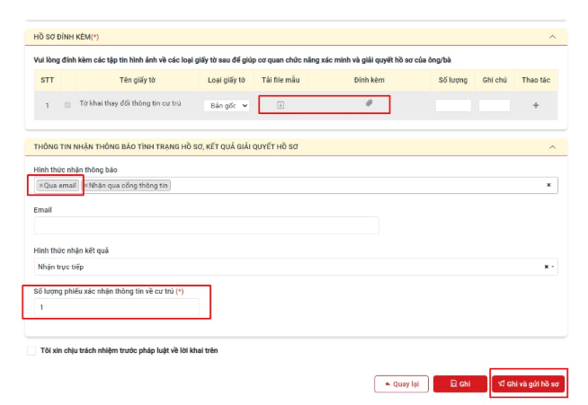Click the 'Ghi chú' field in Tờ khai row
The width and height of the screenshot is (588, 405).
494,106
